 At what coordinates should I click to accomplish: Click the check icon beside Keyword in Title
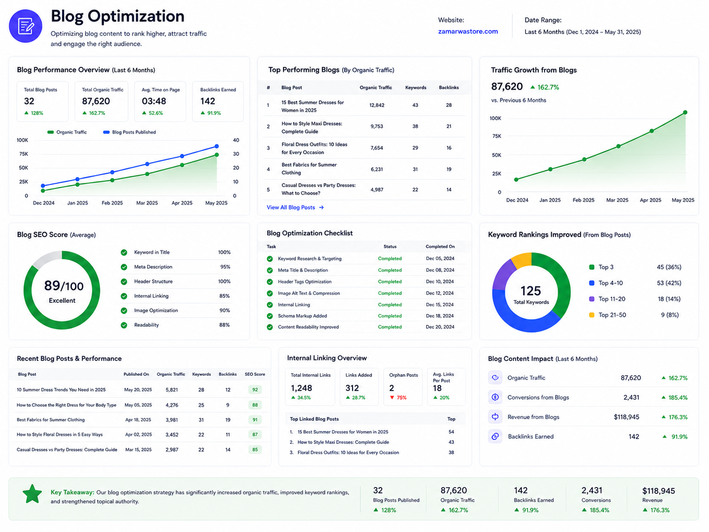coord(124,252)
